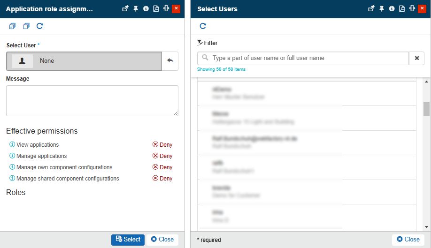Image resolution: width=431 pixels, height=248 pixels.
Task: Export Select Users panel as PDF
Action: [402, 8]
